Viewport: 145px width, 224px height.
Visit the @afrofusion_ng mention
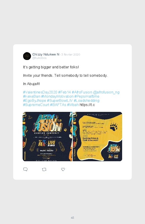point(106,92)
